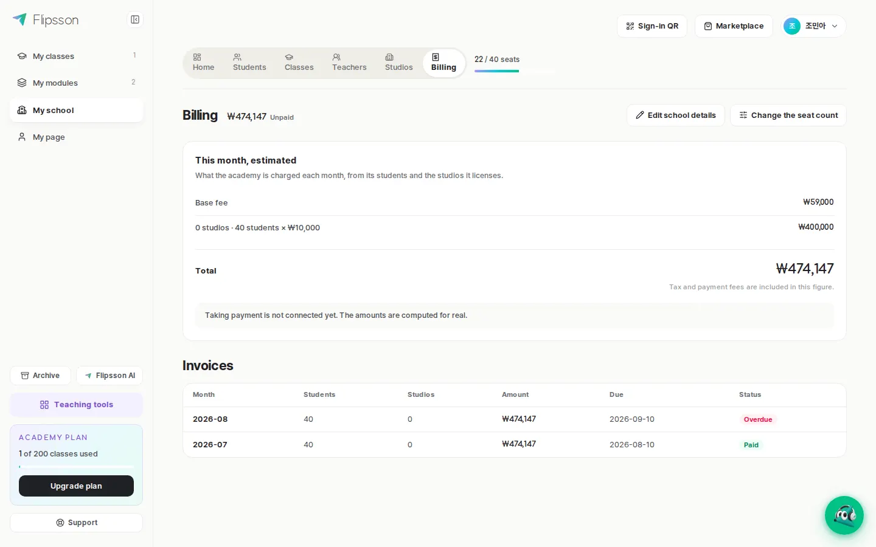The height and width of the screenshot is (547, 876).
Task: Collapse the sidebar panel icon
Action: pyautogui.click(x=135, y=19)
